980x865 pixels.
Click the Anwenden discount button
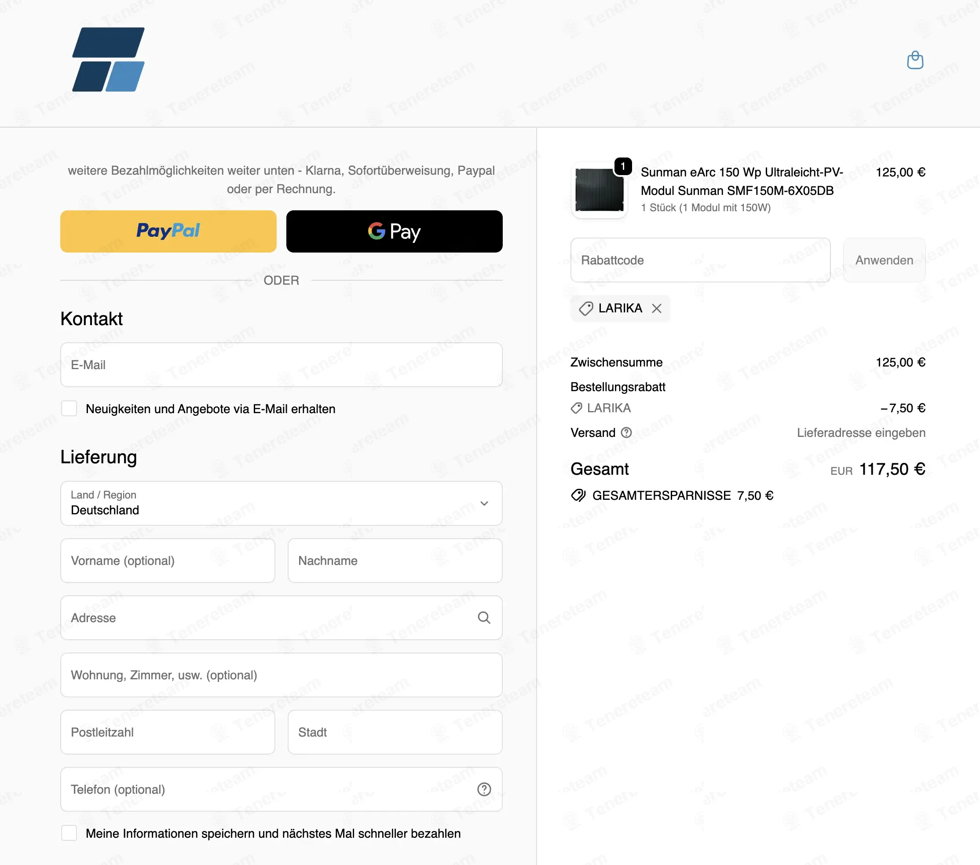pyautogui.click(x=884, y=260)
